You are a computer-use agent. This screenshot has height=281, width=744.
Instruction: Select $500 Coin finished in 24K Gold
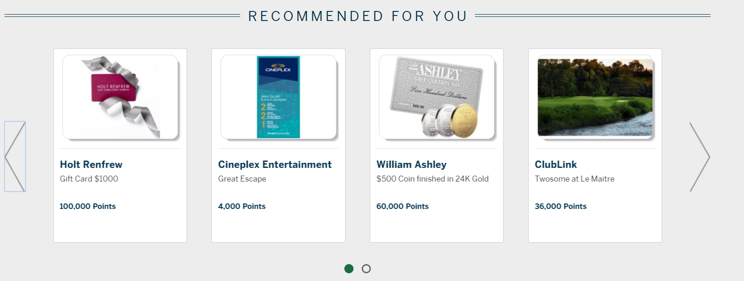coord(433,179)
